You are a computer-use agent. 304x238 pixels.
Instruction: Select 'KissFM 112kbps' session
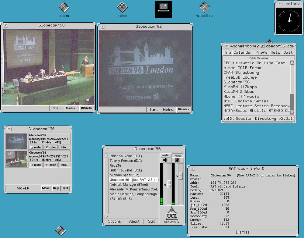point(240,87)
